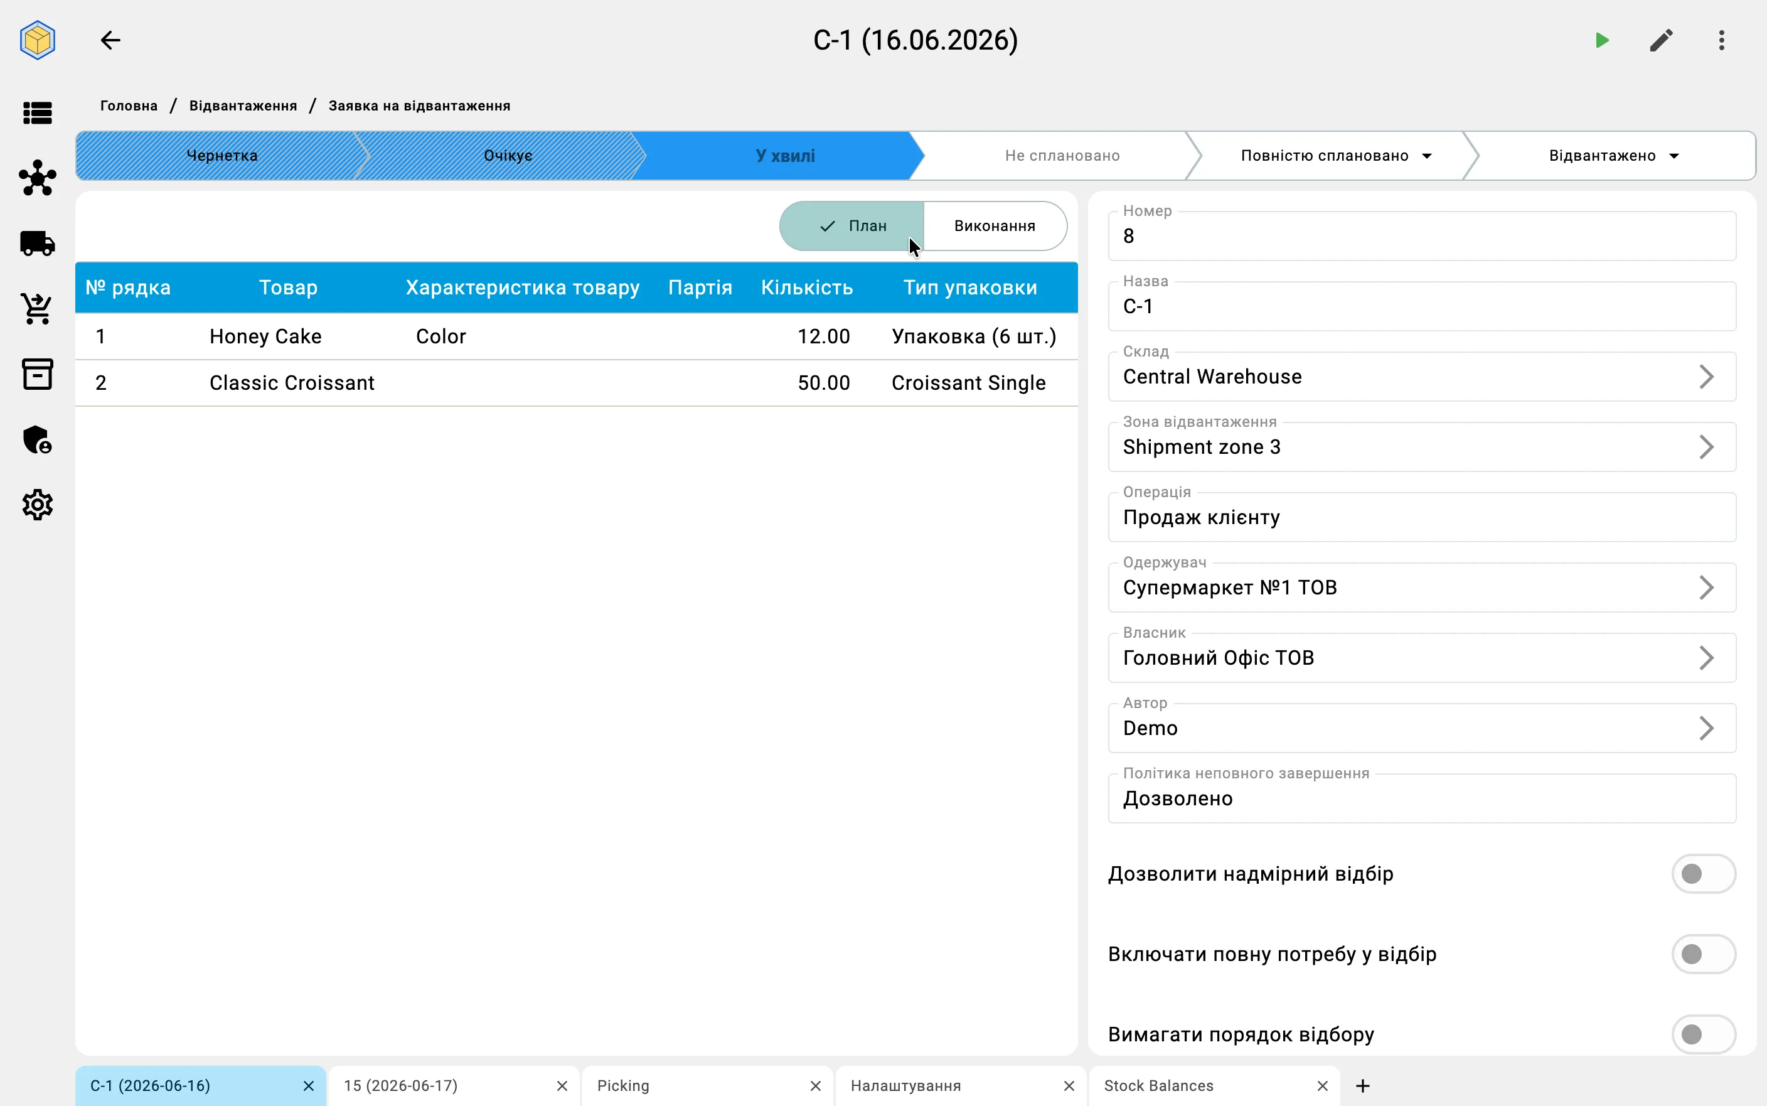Image resolution: width=1767 pixels, height=1106 pixels.
Task: Add a new tab with plus icon
Action: pos(1363,1085)
